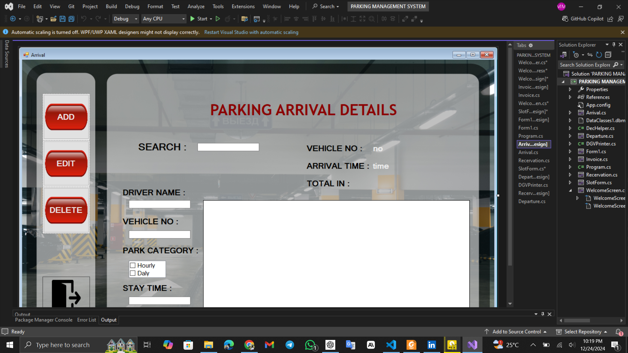
Task: Check the Daly checkbox
Action: coord(133,273)
